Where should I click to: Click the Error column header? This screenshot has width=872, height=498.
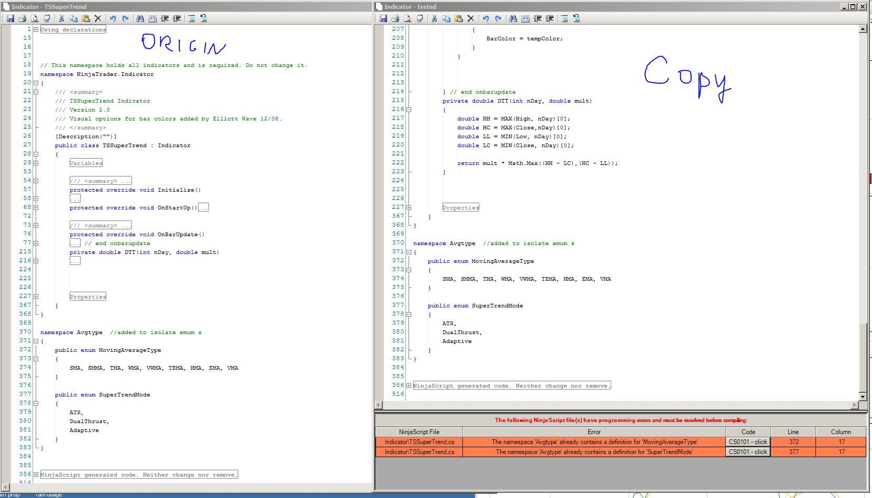point(594,432)
